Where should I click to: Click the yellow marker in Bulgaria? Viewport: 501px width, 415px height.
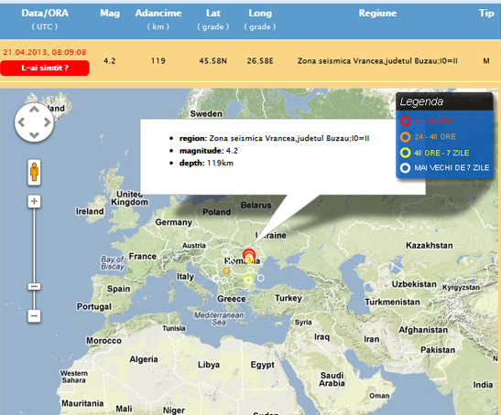(247, 279)
